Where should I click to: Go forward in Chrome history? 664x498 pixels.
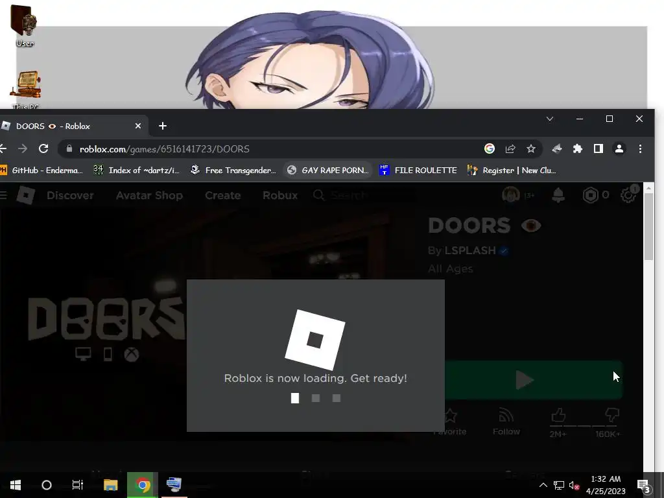23,148
